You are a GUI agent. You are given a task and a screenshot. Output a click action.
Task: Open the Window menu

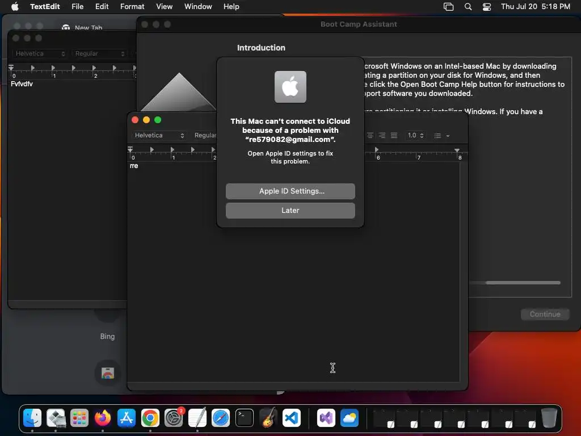pos(198,6)
